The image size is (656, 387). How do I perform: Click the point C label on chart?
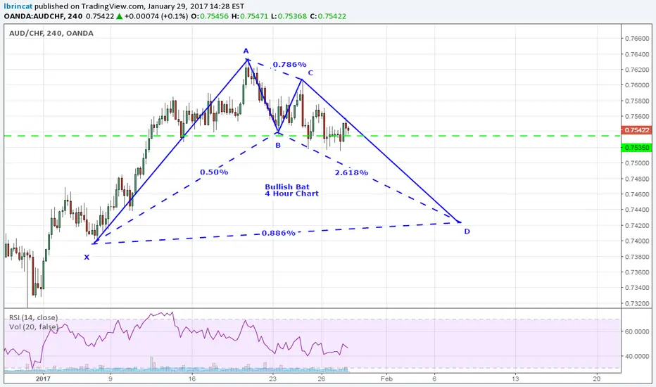point(310,72)
